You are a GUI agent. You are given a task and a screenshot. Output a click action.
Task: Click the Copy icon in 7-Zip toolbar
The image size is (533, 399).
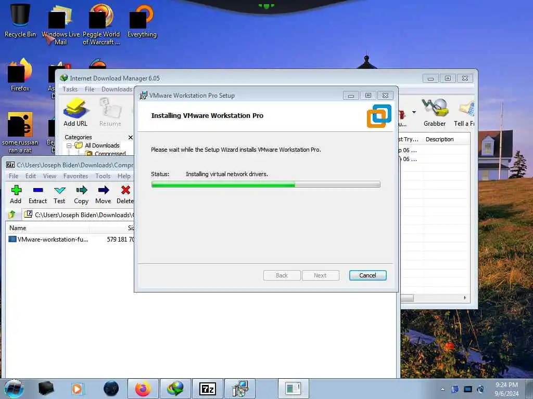coord(81,194)
